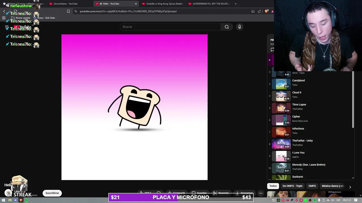
Task: Open the Brave browser taskbar icon
Action: [x=21, y=200]
